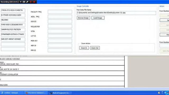The image size is (169, 95).
Task: Click 'LNR ADPTR 54-56OD F' in the scanned image
Action: (10, 69)
